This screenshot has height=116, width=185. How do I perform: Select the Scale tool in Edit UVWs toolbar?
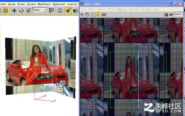[92, 15]
